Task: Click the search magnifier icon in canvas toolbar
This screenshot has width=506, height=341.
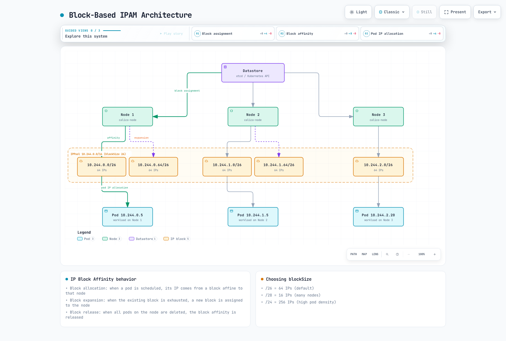Action: pos(387,254)
